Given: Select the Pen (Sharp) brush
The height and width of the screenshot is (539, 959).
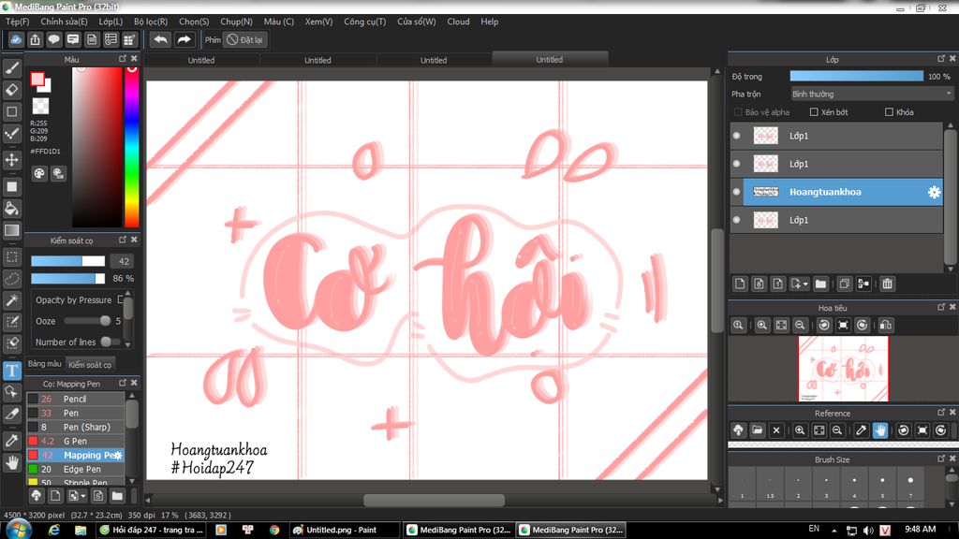Looking at the screenshot, I should tap(75, 427).
